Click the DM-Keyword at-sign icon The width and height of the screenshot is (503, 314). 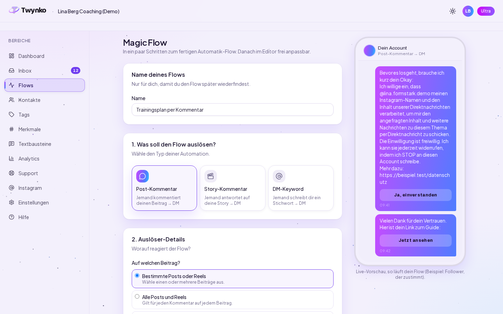(x=279, y=176)
